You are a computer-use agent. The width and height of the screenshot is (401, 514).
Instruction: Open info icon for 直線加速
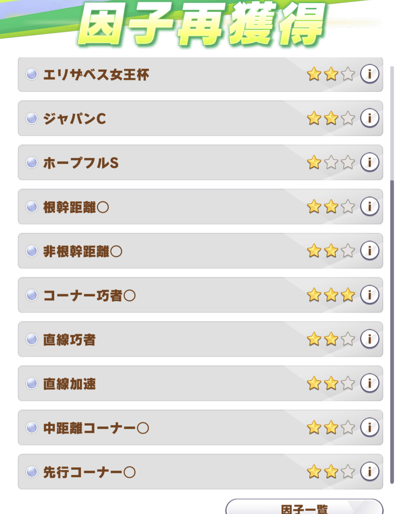pyautogui.click(x=369, y=383)
